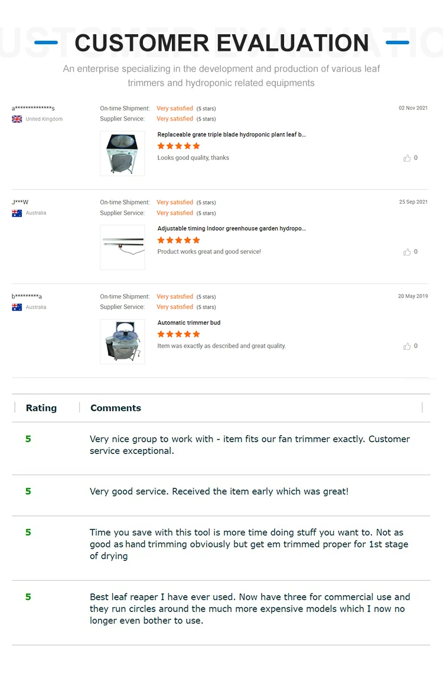Click star rating under Automatic trimmer bud
The image size is (443, 673).
(178, 334)
